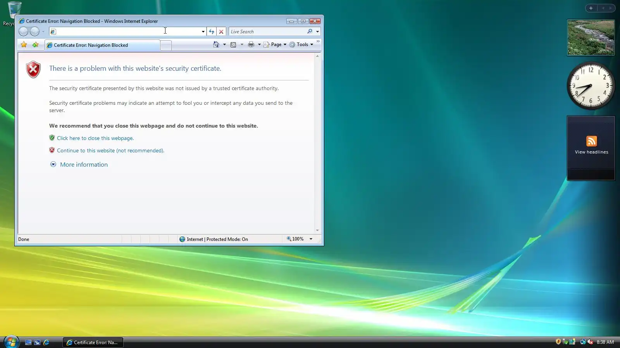
Task: Open a new blank tab
Action: [166, 46]
